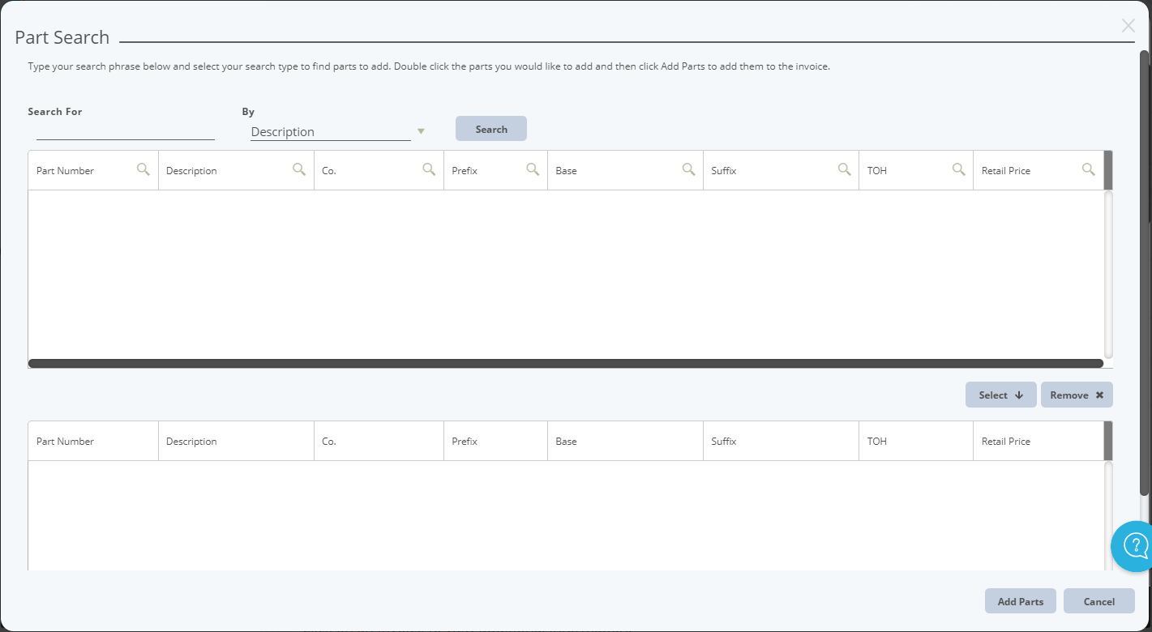Viewport: 1152px width, 632px height.
Task: Click the search icon in Part Number column
Action: 143,169
